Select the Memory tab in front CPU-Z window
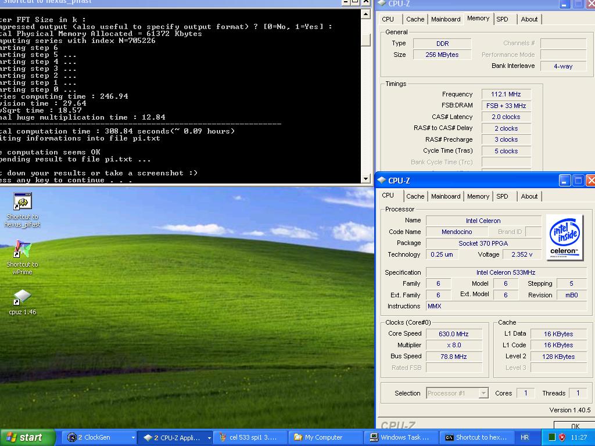Screen dimensions: 595x446 point(478,196)
